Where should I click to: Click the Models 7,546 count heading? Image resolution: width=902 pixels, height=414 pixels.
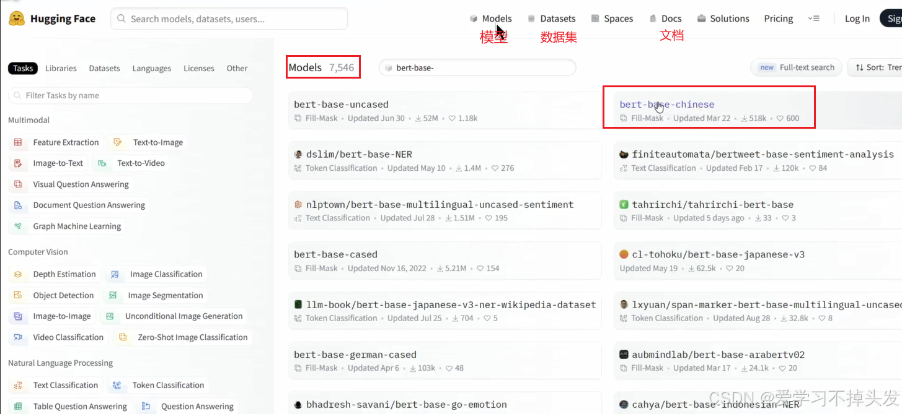(x=321, y=67)
